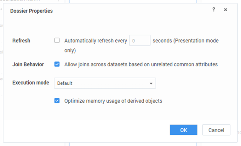
Task: Click the bold Refresh section label
Action: click(x=21, y=41)
